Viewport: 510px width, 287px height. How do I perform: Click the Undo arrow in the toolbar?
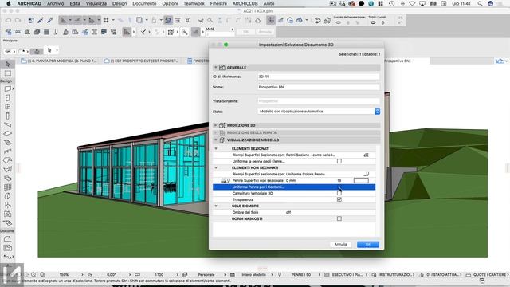click(9, 20)
